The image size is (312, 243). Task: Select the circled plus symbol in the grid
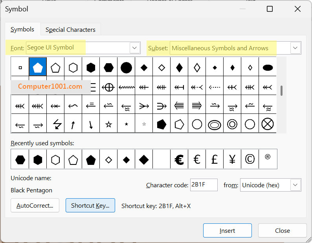tap(108, 87)
